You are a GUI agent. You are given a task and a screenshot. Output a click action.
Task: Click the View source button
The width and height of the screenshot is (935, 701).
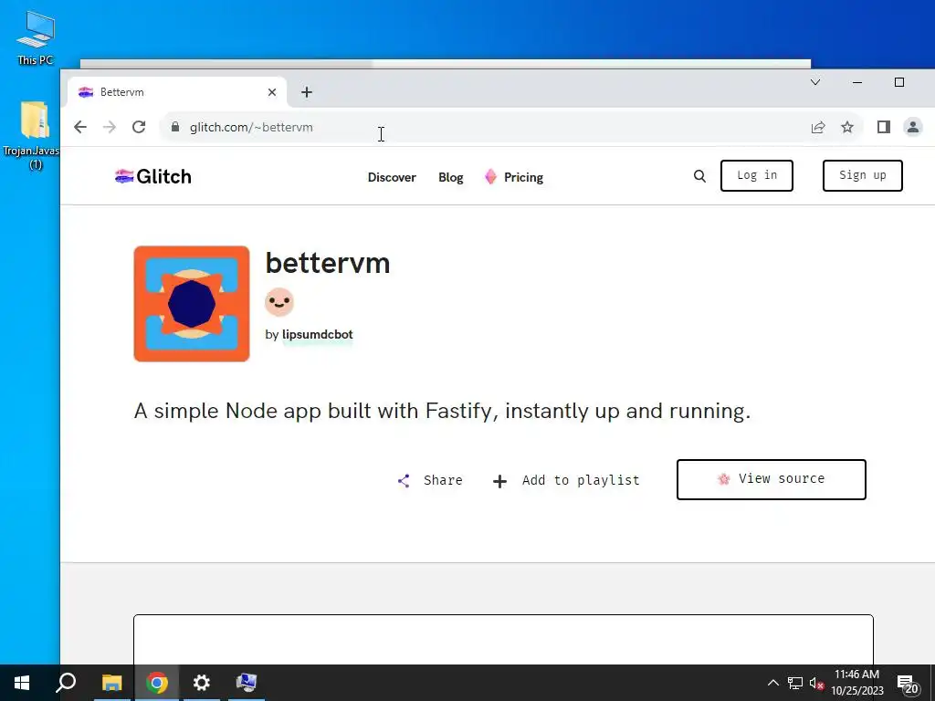(771, 479)
